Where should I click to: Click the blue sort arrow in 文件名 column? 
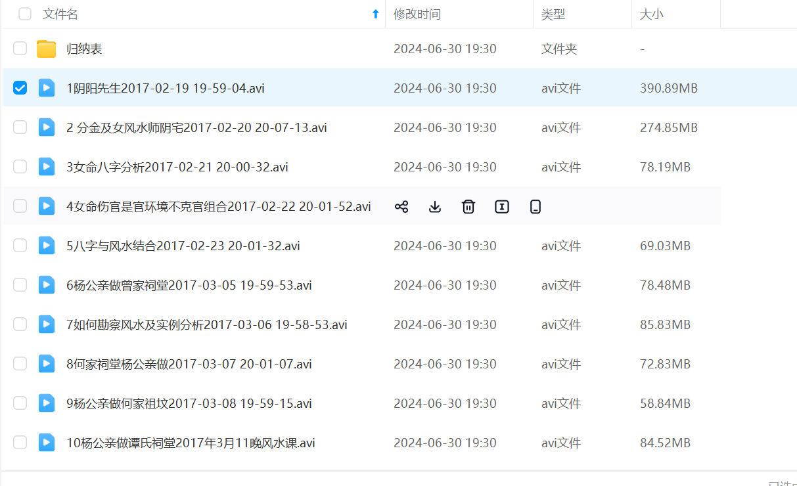[375, 14]
